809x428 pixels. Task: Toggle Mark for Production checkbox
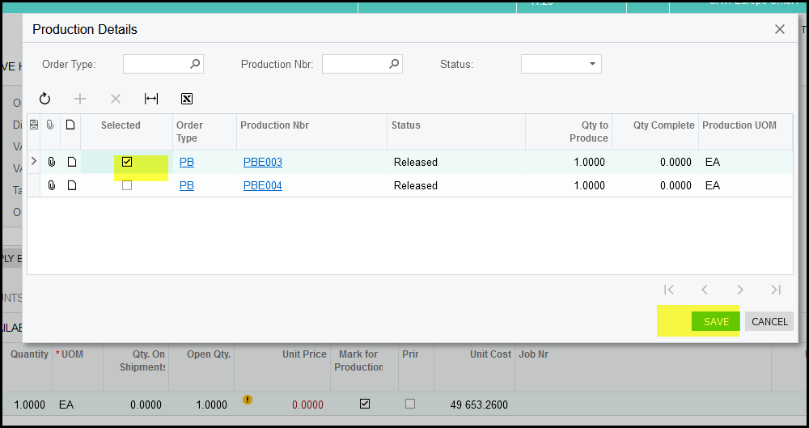(365, 404)
